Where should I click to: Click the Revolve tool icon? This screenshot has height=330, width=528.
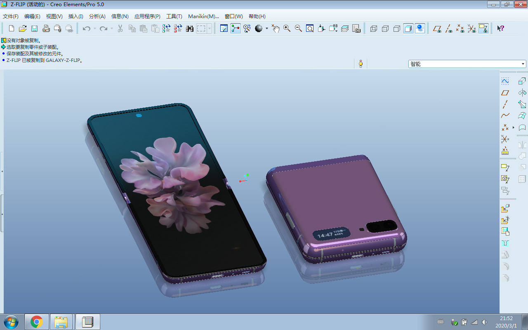tap(522, 93)
